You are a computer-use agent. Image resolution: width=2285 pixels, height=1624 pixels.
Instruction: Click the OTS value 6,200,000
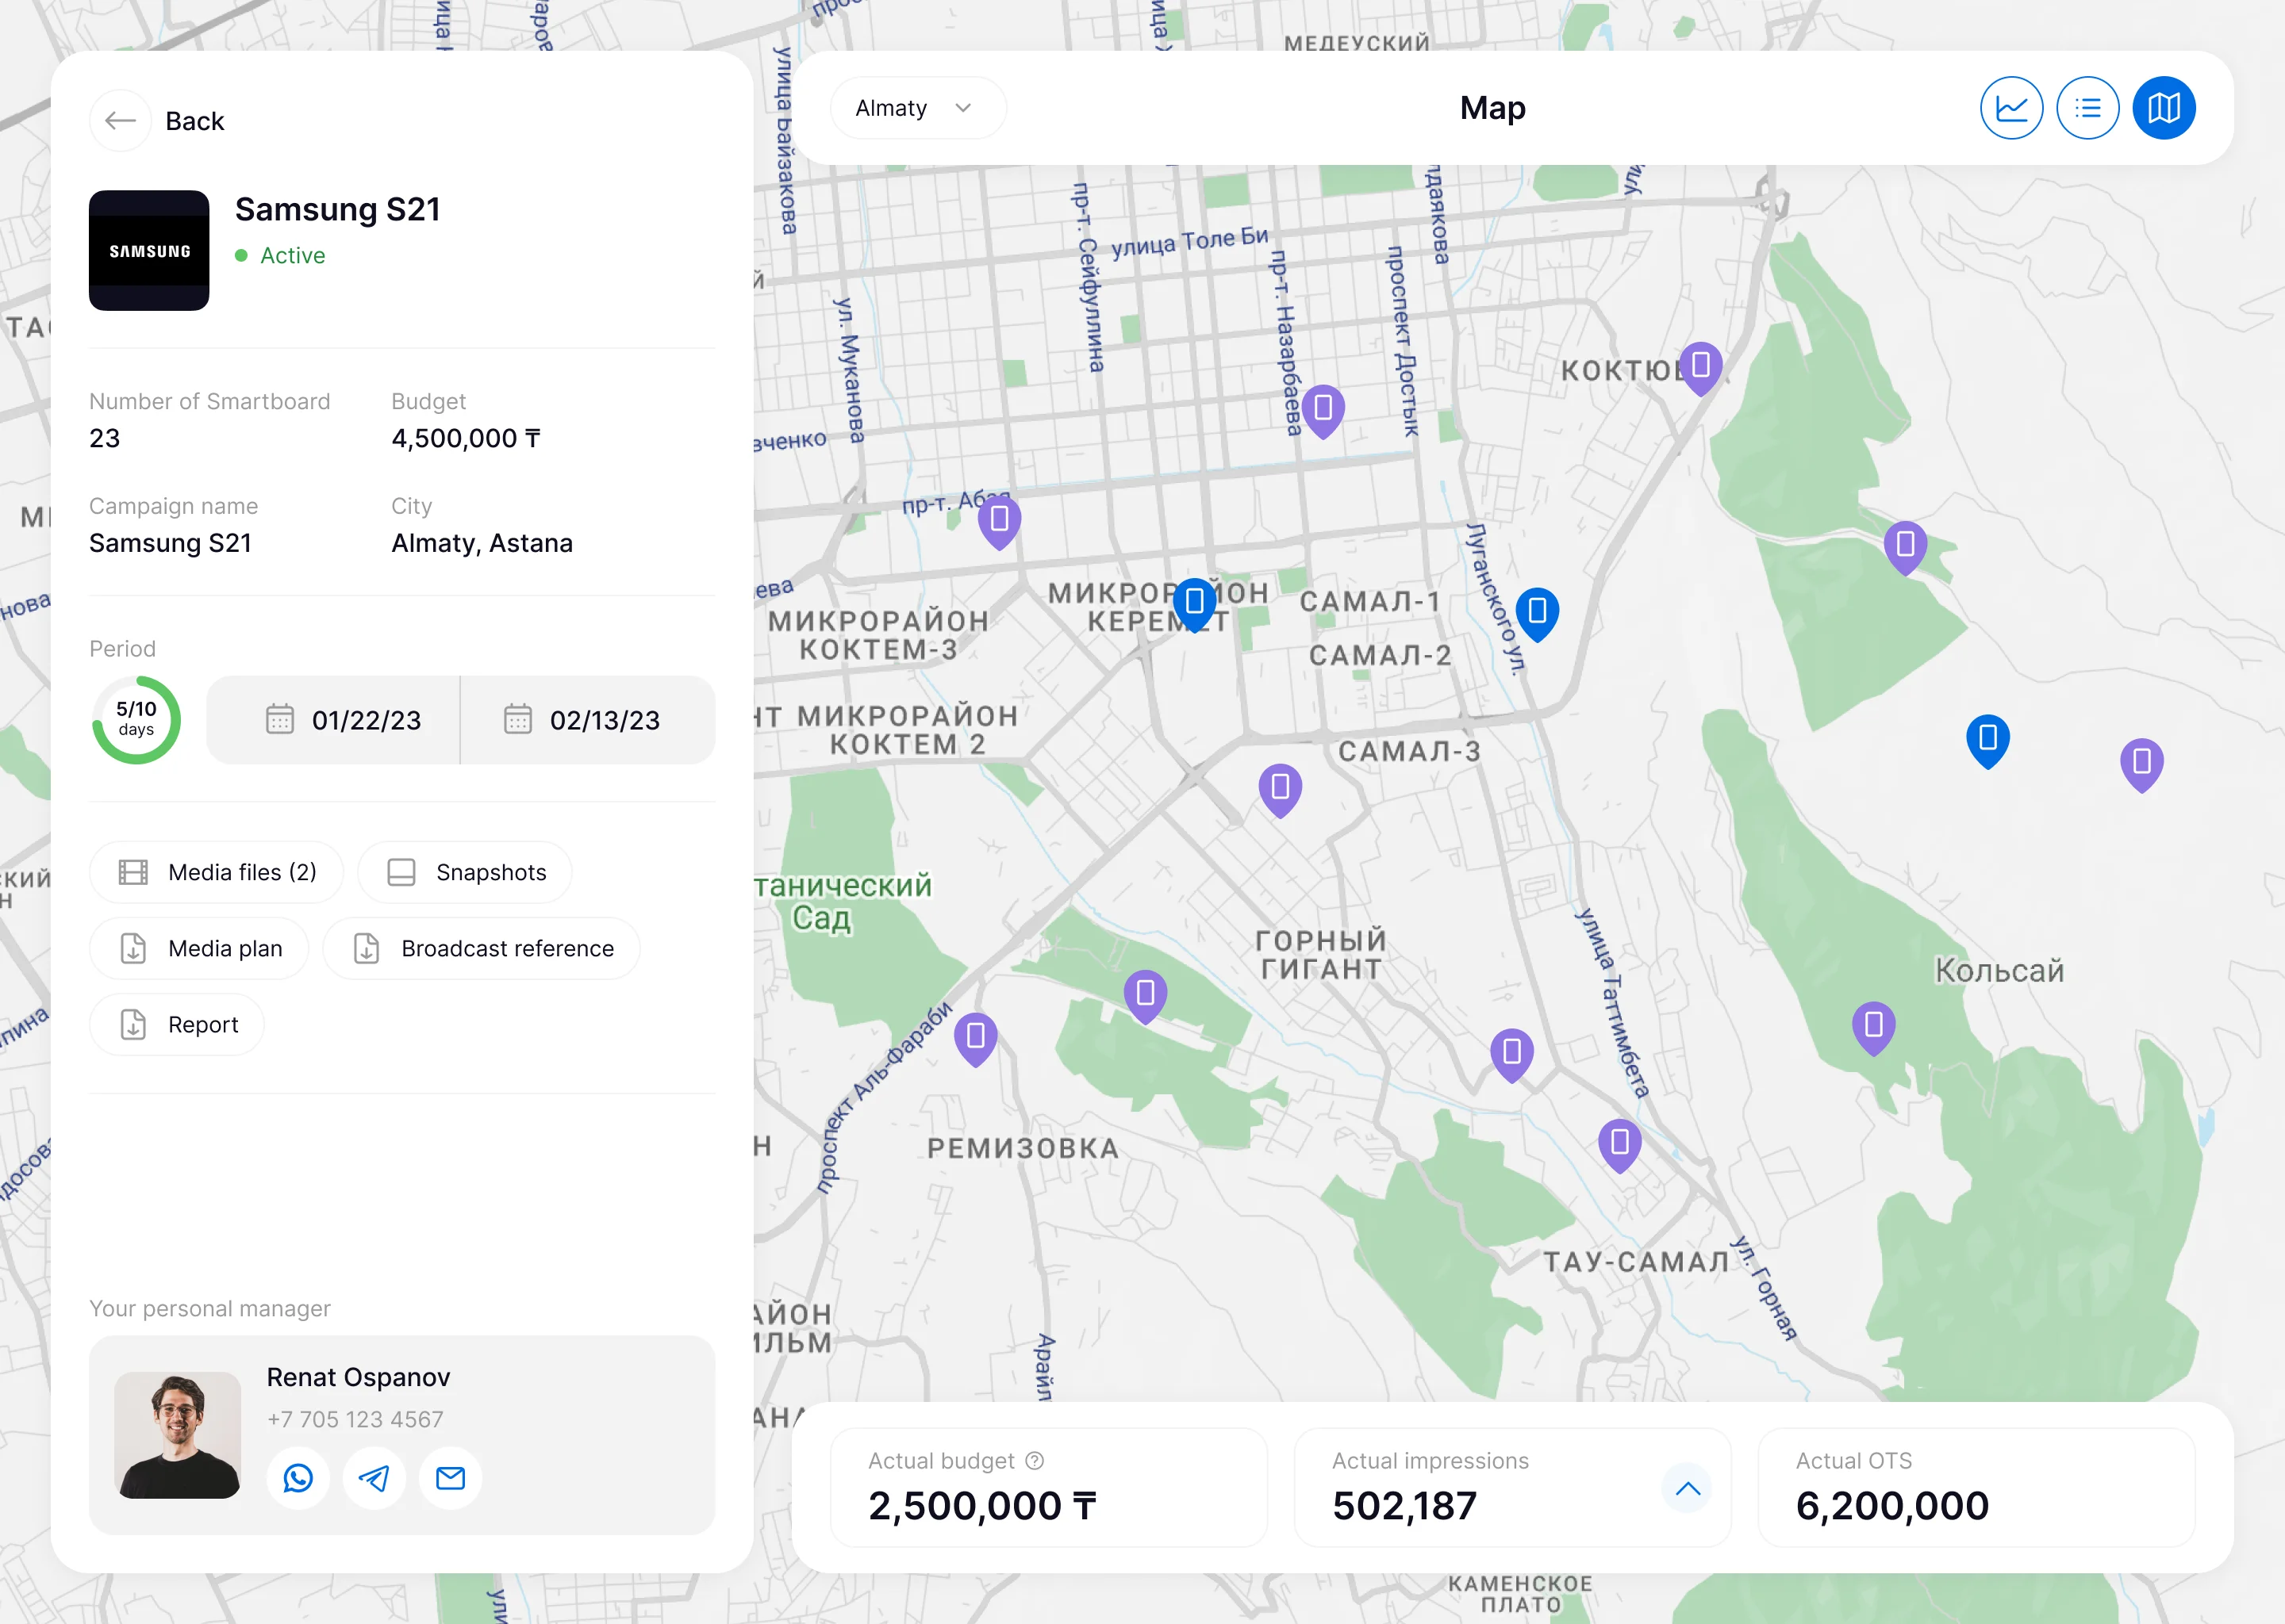coord(1893,1506)
